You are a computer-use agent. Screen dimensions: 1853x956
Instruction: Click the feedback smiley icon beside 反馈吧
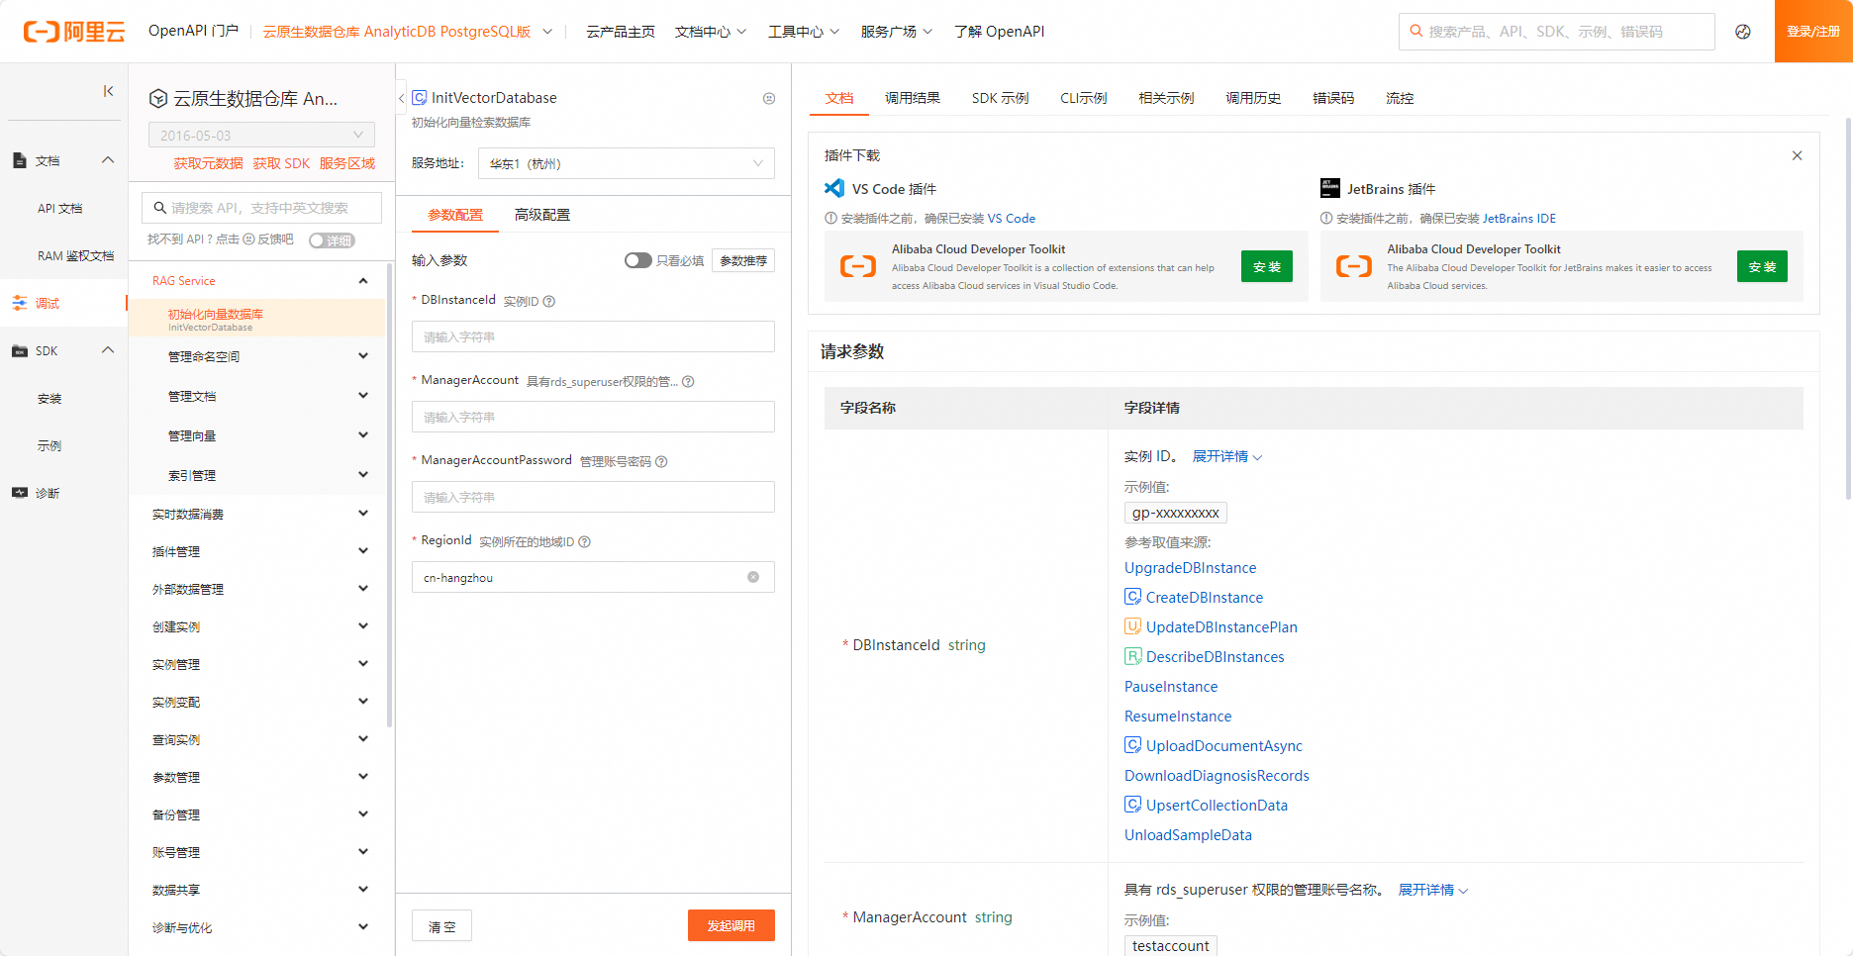249,239
